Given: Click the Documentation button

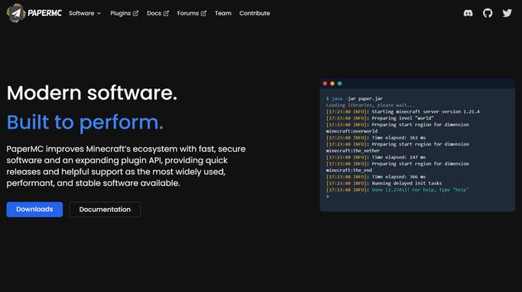Looking at the screenshot, I should [105, 210].
